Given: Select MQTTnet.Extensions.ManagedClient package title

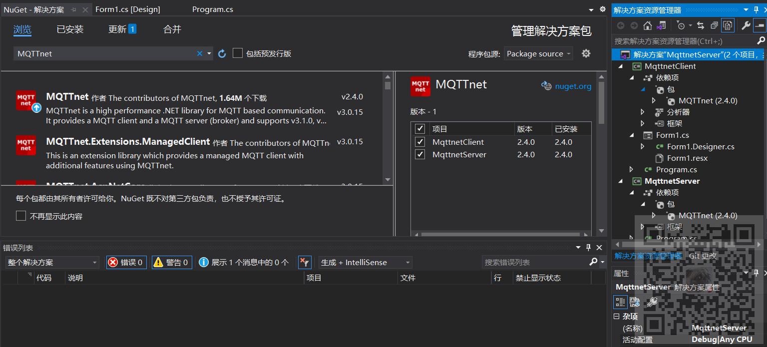Looking at the screenshot, I should point(128,142).
